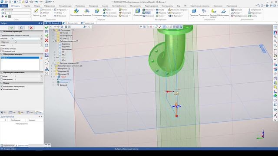Click the Вращение (Revolve) tool
Viewport: 278px width, 156px height.
pos(87,13)
